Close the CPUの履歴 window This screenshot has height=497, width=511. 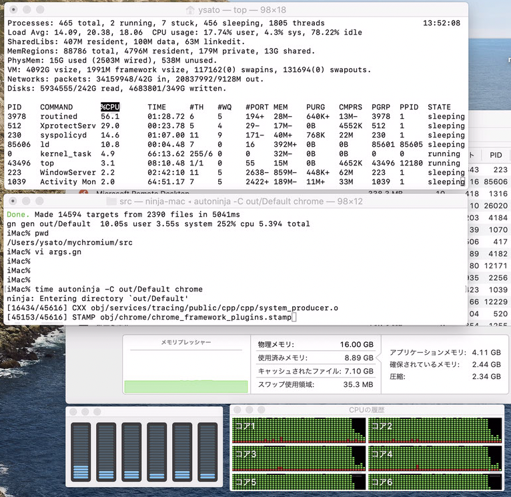pos(237,410)
